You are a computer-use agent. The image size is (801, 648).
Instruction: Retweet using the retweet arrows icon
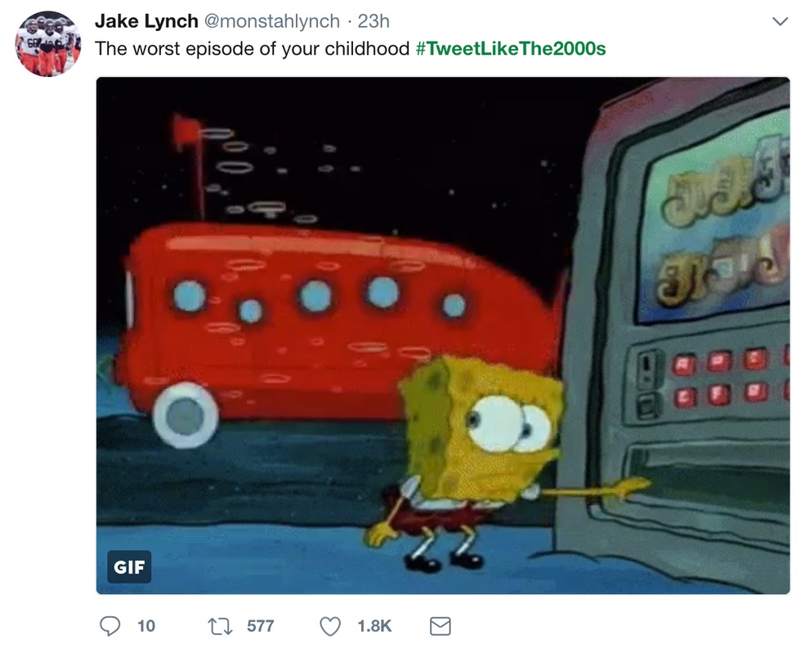(x=220, y=626)
